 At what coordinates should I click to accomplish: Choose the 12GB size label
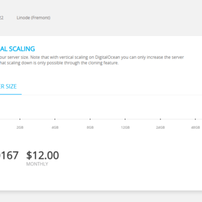point(125,127)
